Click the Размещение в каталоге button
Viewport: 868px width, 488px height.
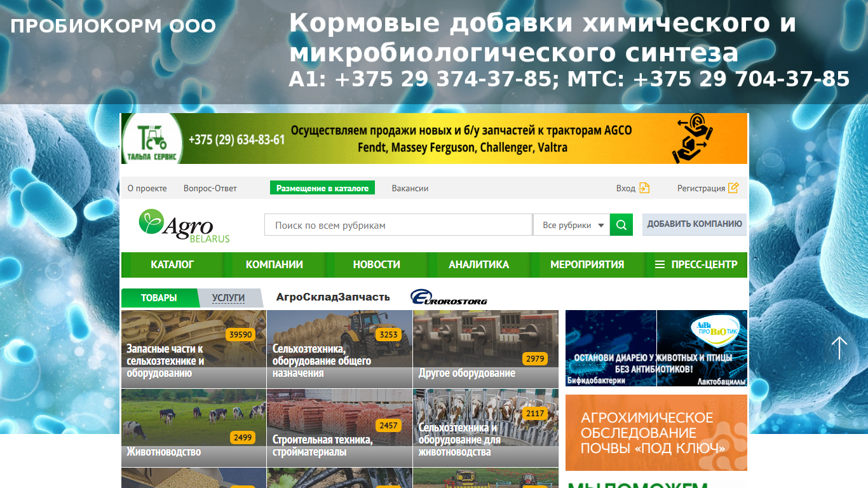tap(322, 188)
